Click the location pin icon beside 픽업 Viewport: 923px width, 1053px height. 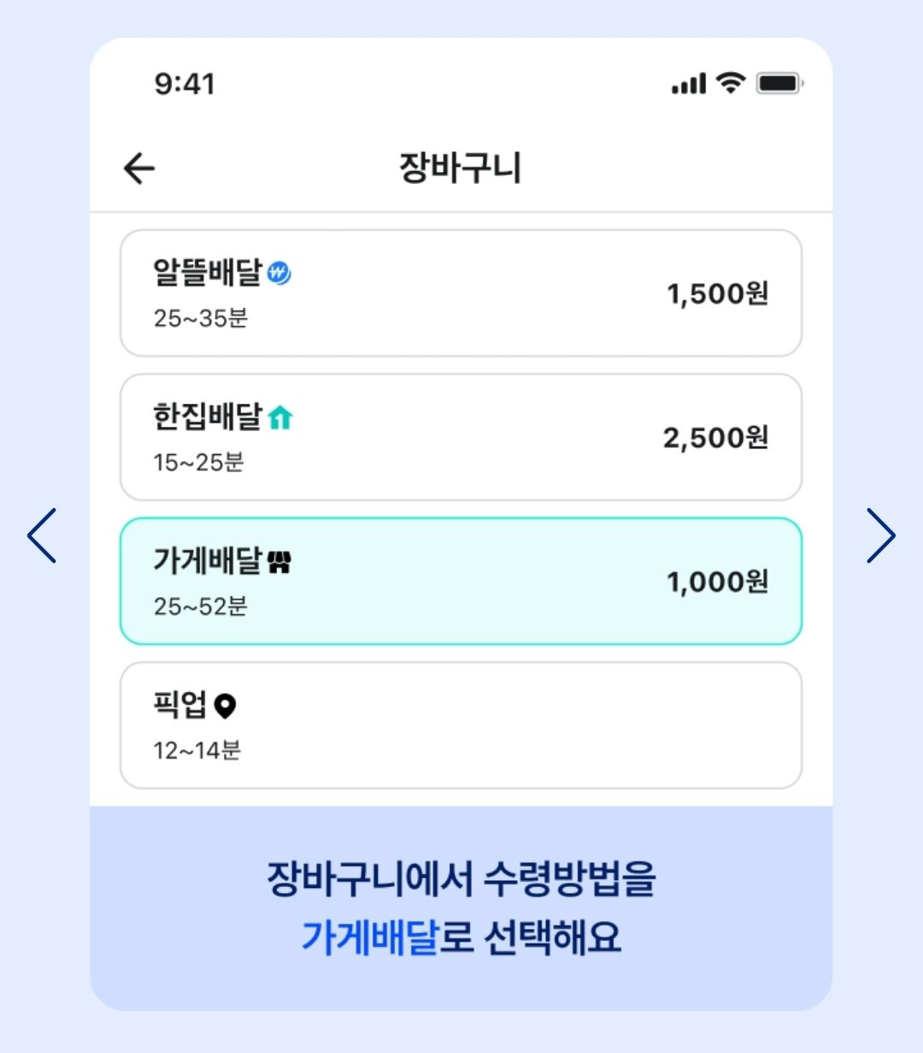[224, 707]
